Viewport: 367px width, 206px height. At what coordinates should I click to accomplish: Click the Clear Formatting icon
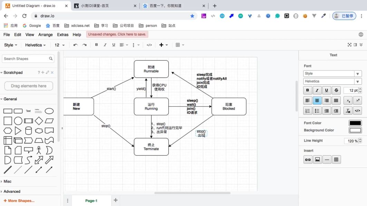pyautogui.click(x=348, y=111)
